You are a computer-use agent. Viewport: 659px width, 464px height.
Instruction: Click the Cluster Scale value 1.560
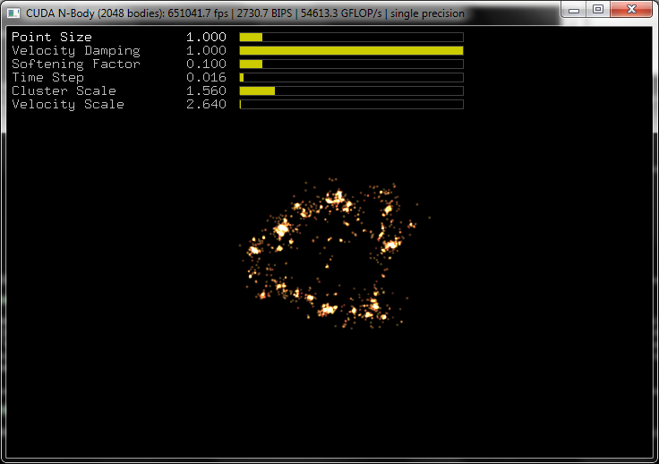coord(206,91)
